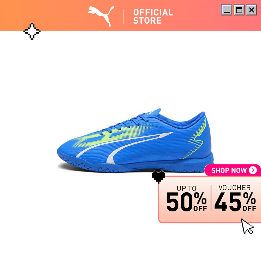
Task: Close the window with X icon
Action: tap(251, 10)
